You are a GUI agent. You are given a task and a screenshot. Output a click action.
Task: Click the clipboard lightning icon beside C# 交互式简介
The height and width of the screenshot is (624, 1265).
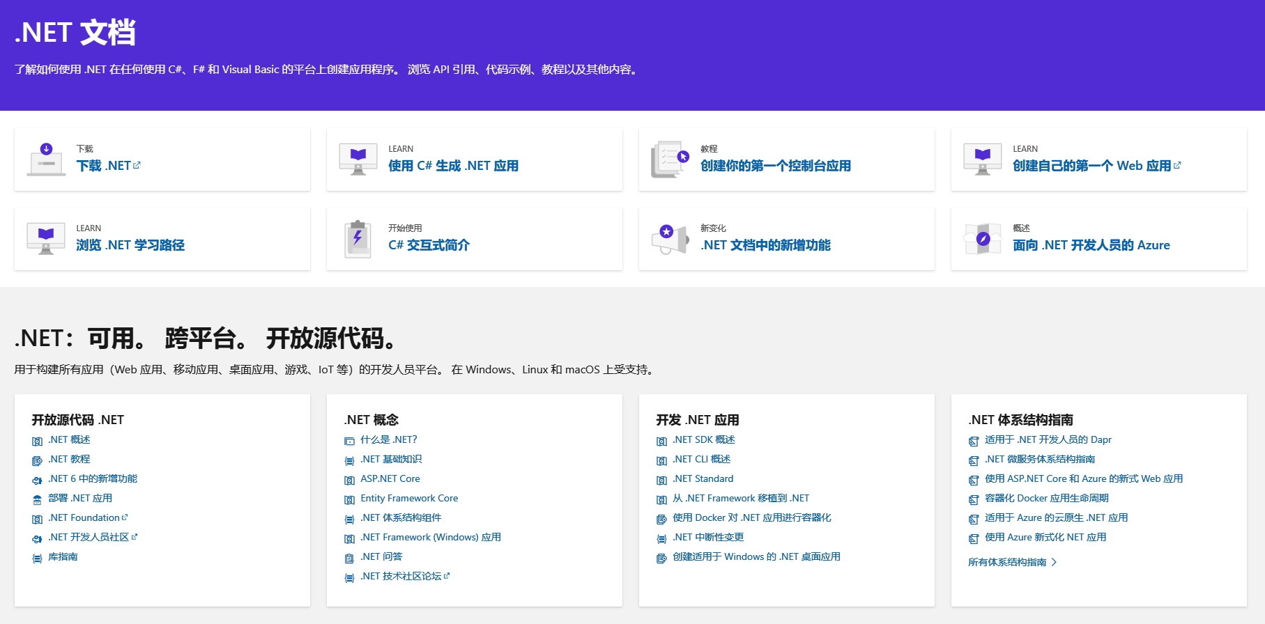tap(358, 239)
